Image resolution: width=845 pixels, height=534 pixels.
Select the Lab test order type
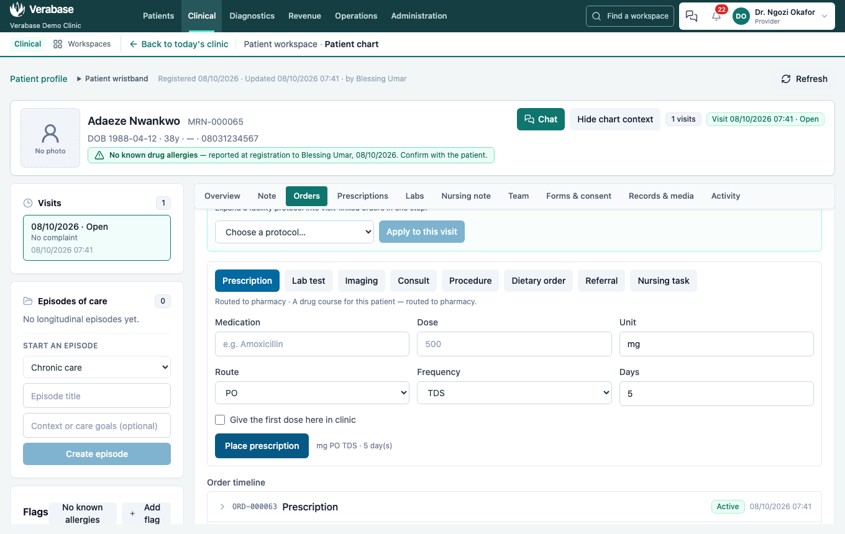[x=309, y=281]
